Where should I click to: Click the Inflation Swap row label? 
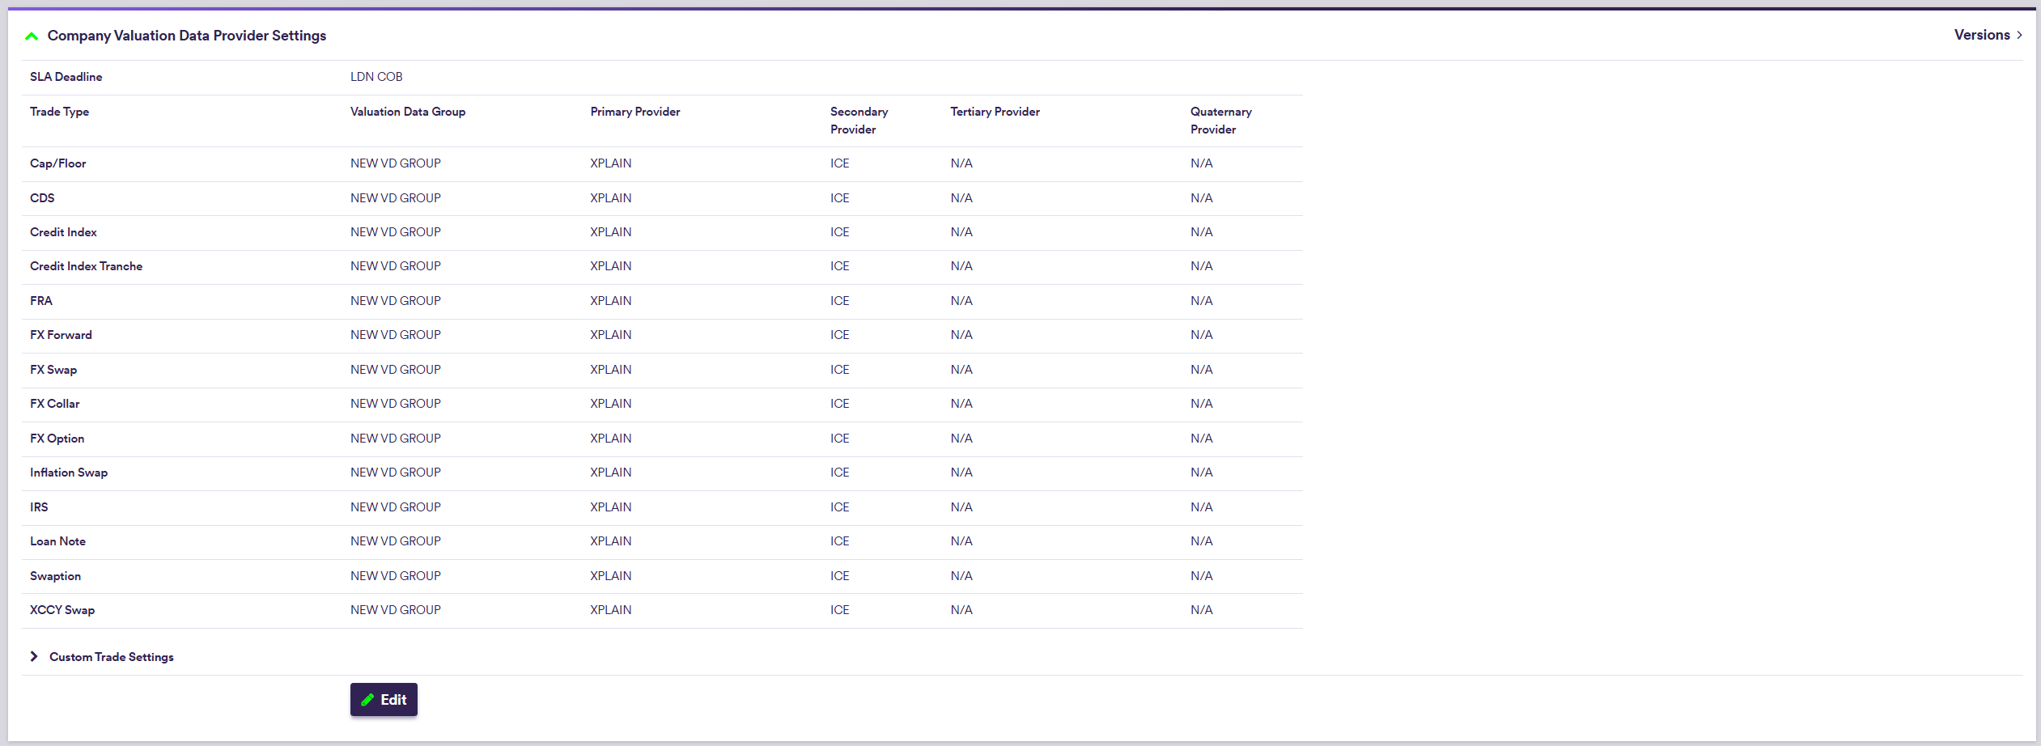click(x=69, y=473)
